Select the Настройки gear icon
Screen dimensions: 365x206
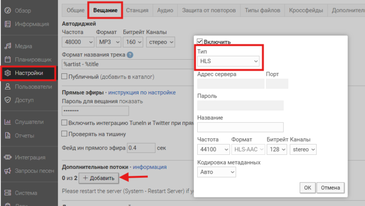point(8,73)
